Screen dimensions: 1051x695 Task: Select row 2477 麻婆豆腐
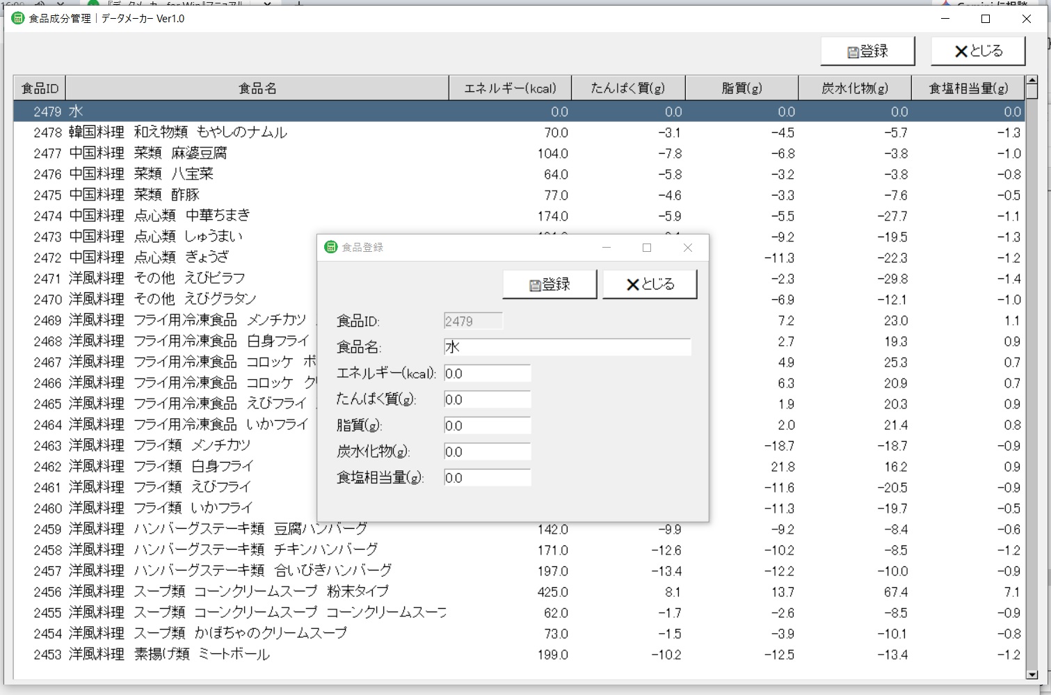point(519,153)
